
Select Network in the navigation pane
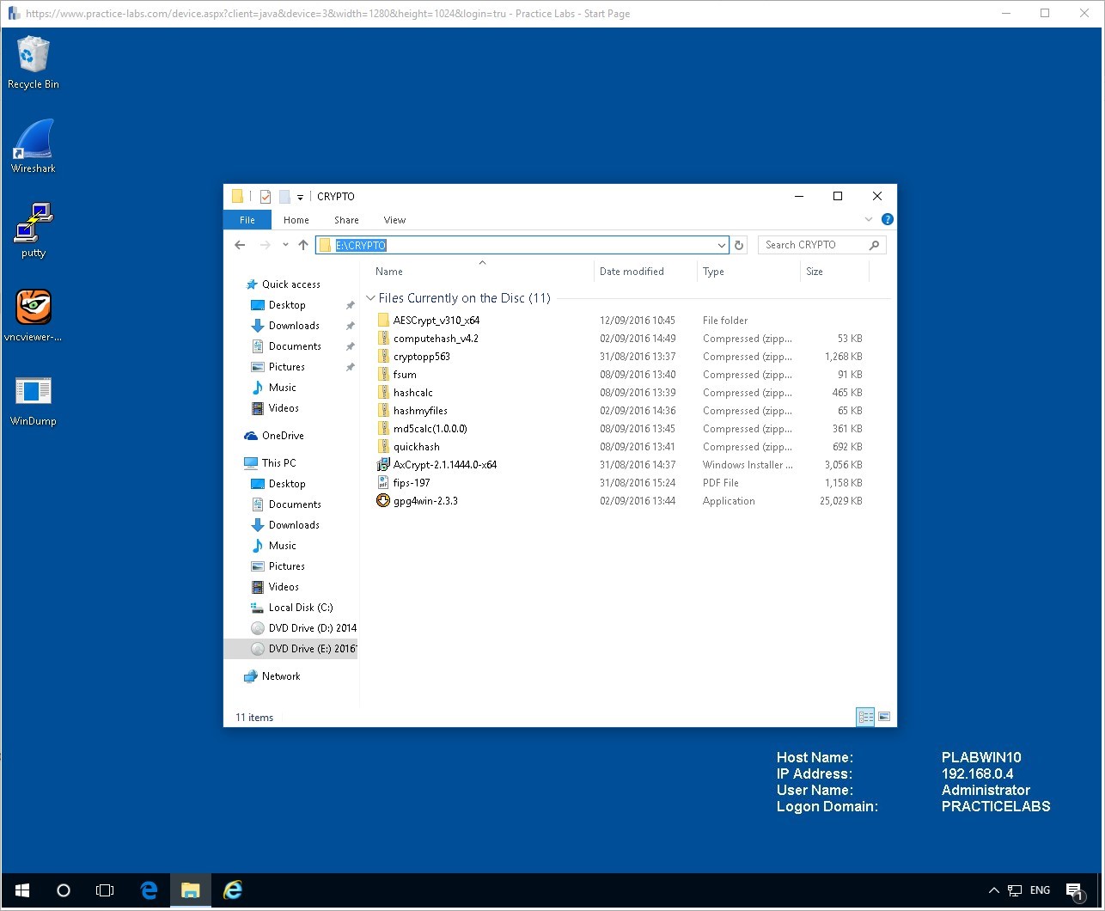281,676
